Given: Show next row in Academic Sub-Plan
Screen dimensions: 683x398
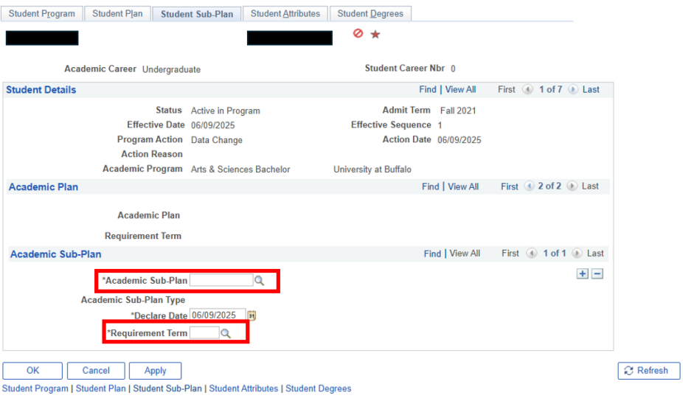Looking at the screenshot, I should [577, 254].
